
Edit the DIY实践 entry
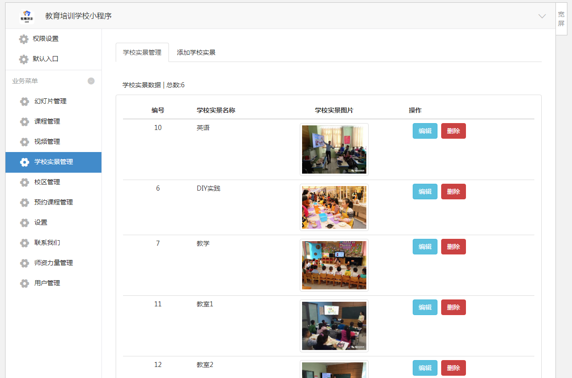(425, 192)
